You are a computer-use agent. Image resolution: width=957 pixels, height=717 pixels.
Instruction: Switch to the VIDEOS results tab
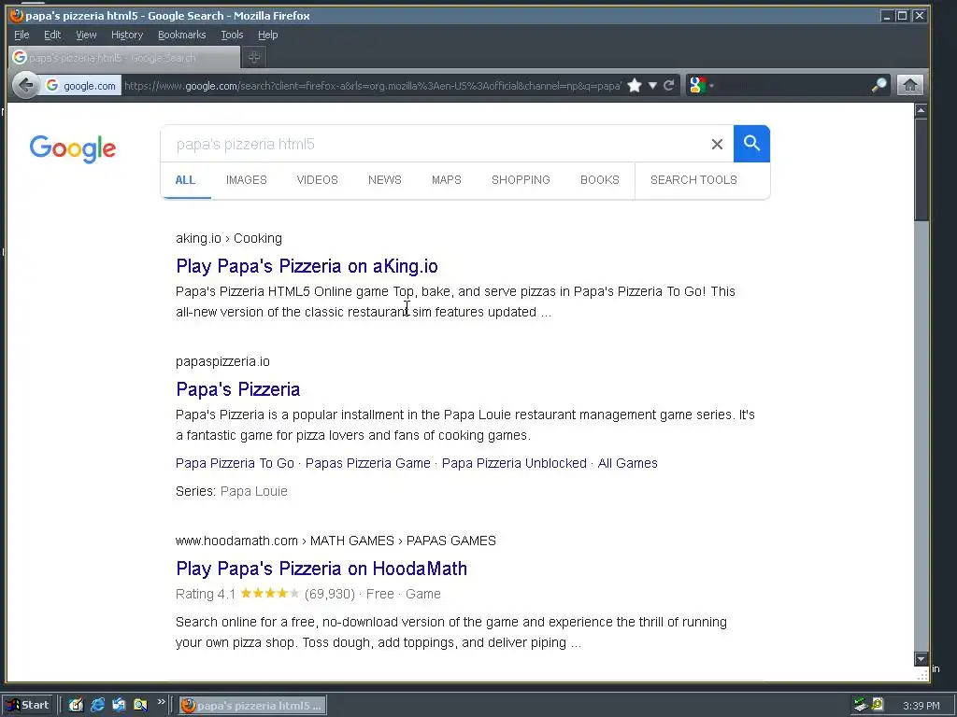point(317,180)
